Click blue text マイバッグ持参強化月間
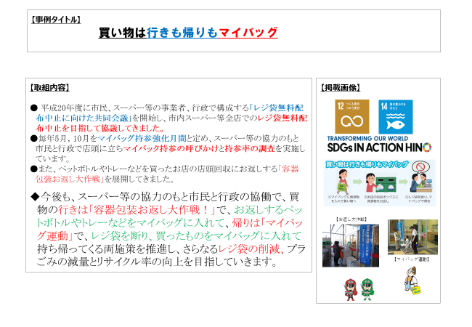The height and width of the screenshot is (327, 472). [142, 139]
